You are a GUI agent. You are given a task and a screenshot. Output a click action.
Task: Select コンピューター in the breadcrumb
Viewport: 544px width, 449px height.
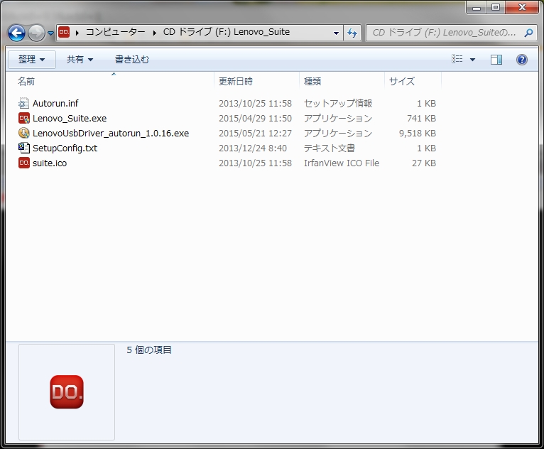point(116,32)
